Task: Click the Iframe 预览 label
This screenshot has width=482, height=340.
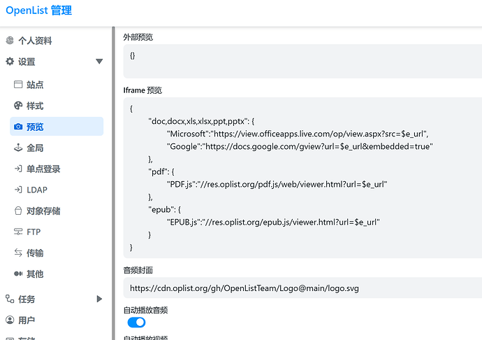Action: point(143,90)
